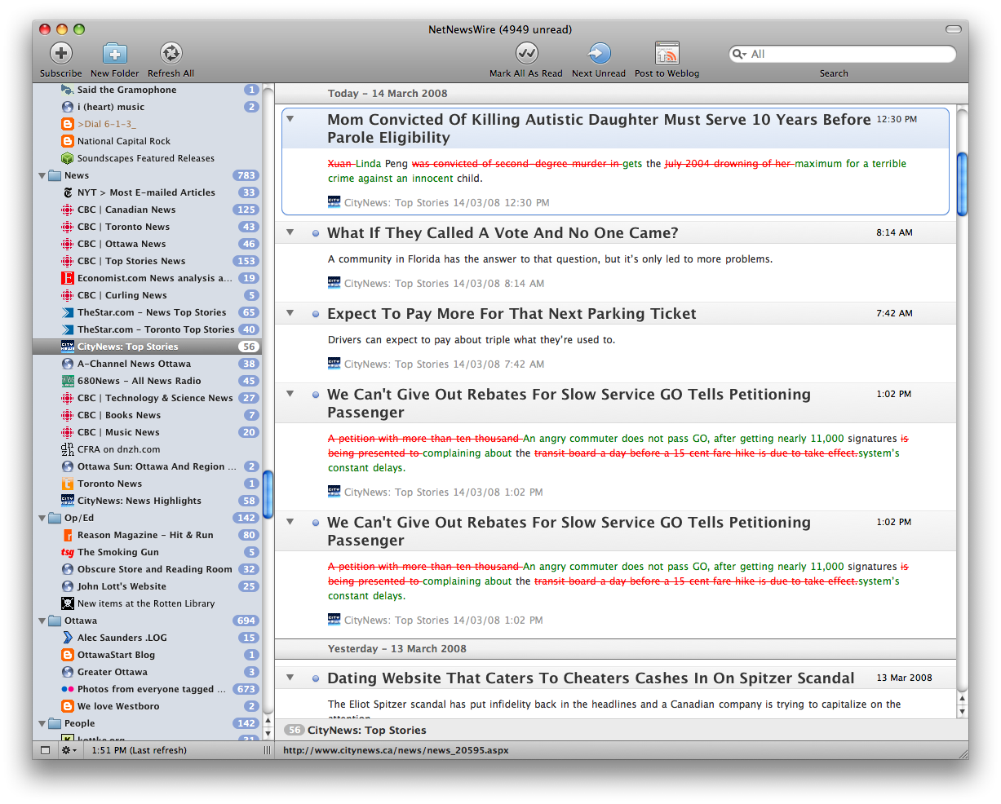Collapse the Op/Ed folder group
The image size is (1001, 804).
(42, 519)
